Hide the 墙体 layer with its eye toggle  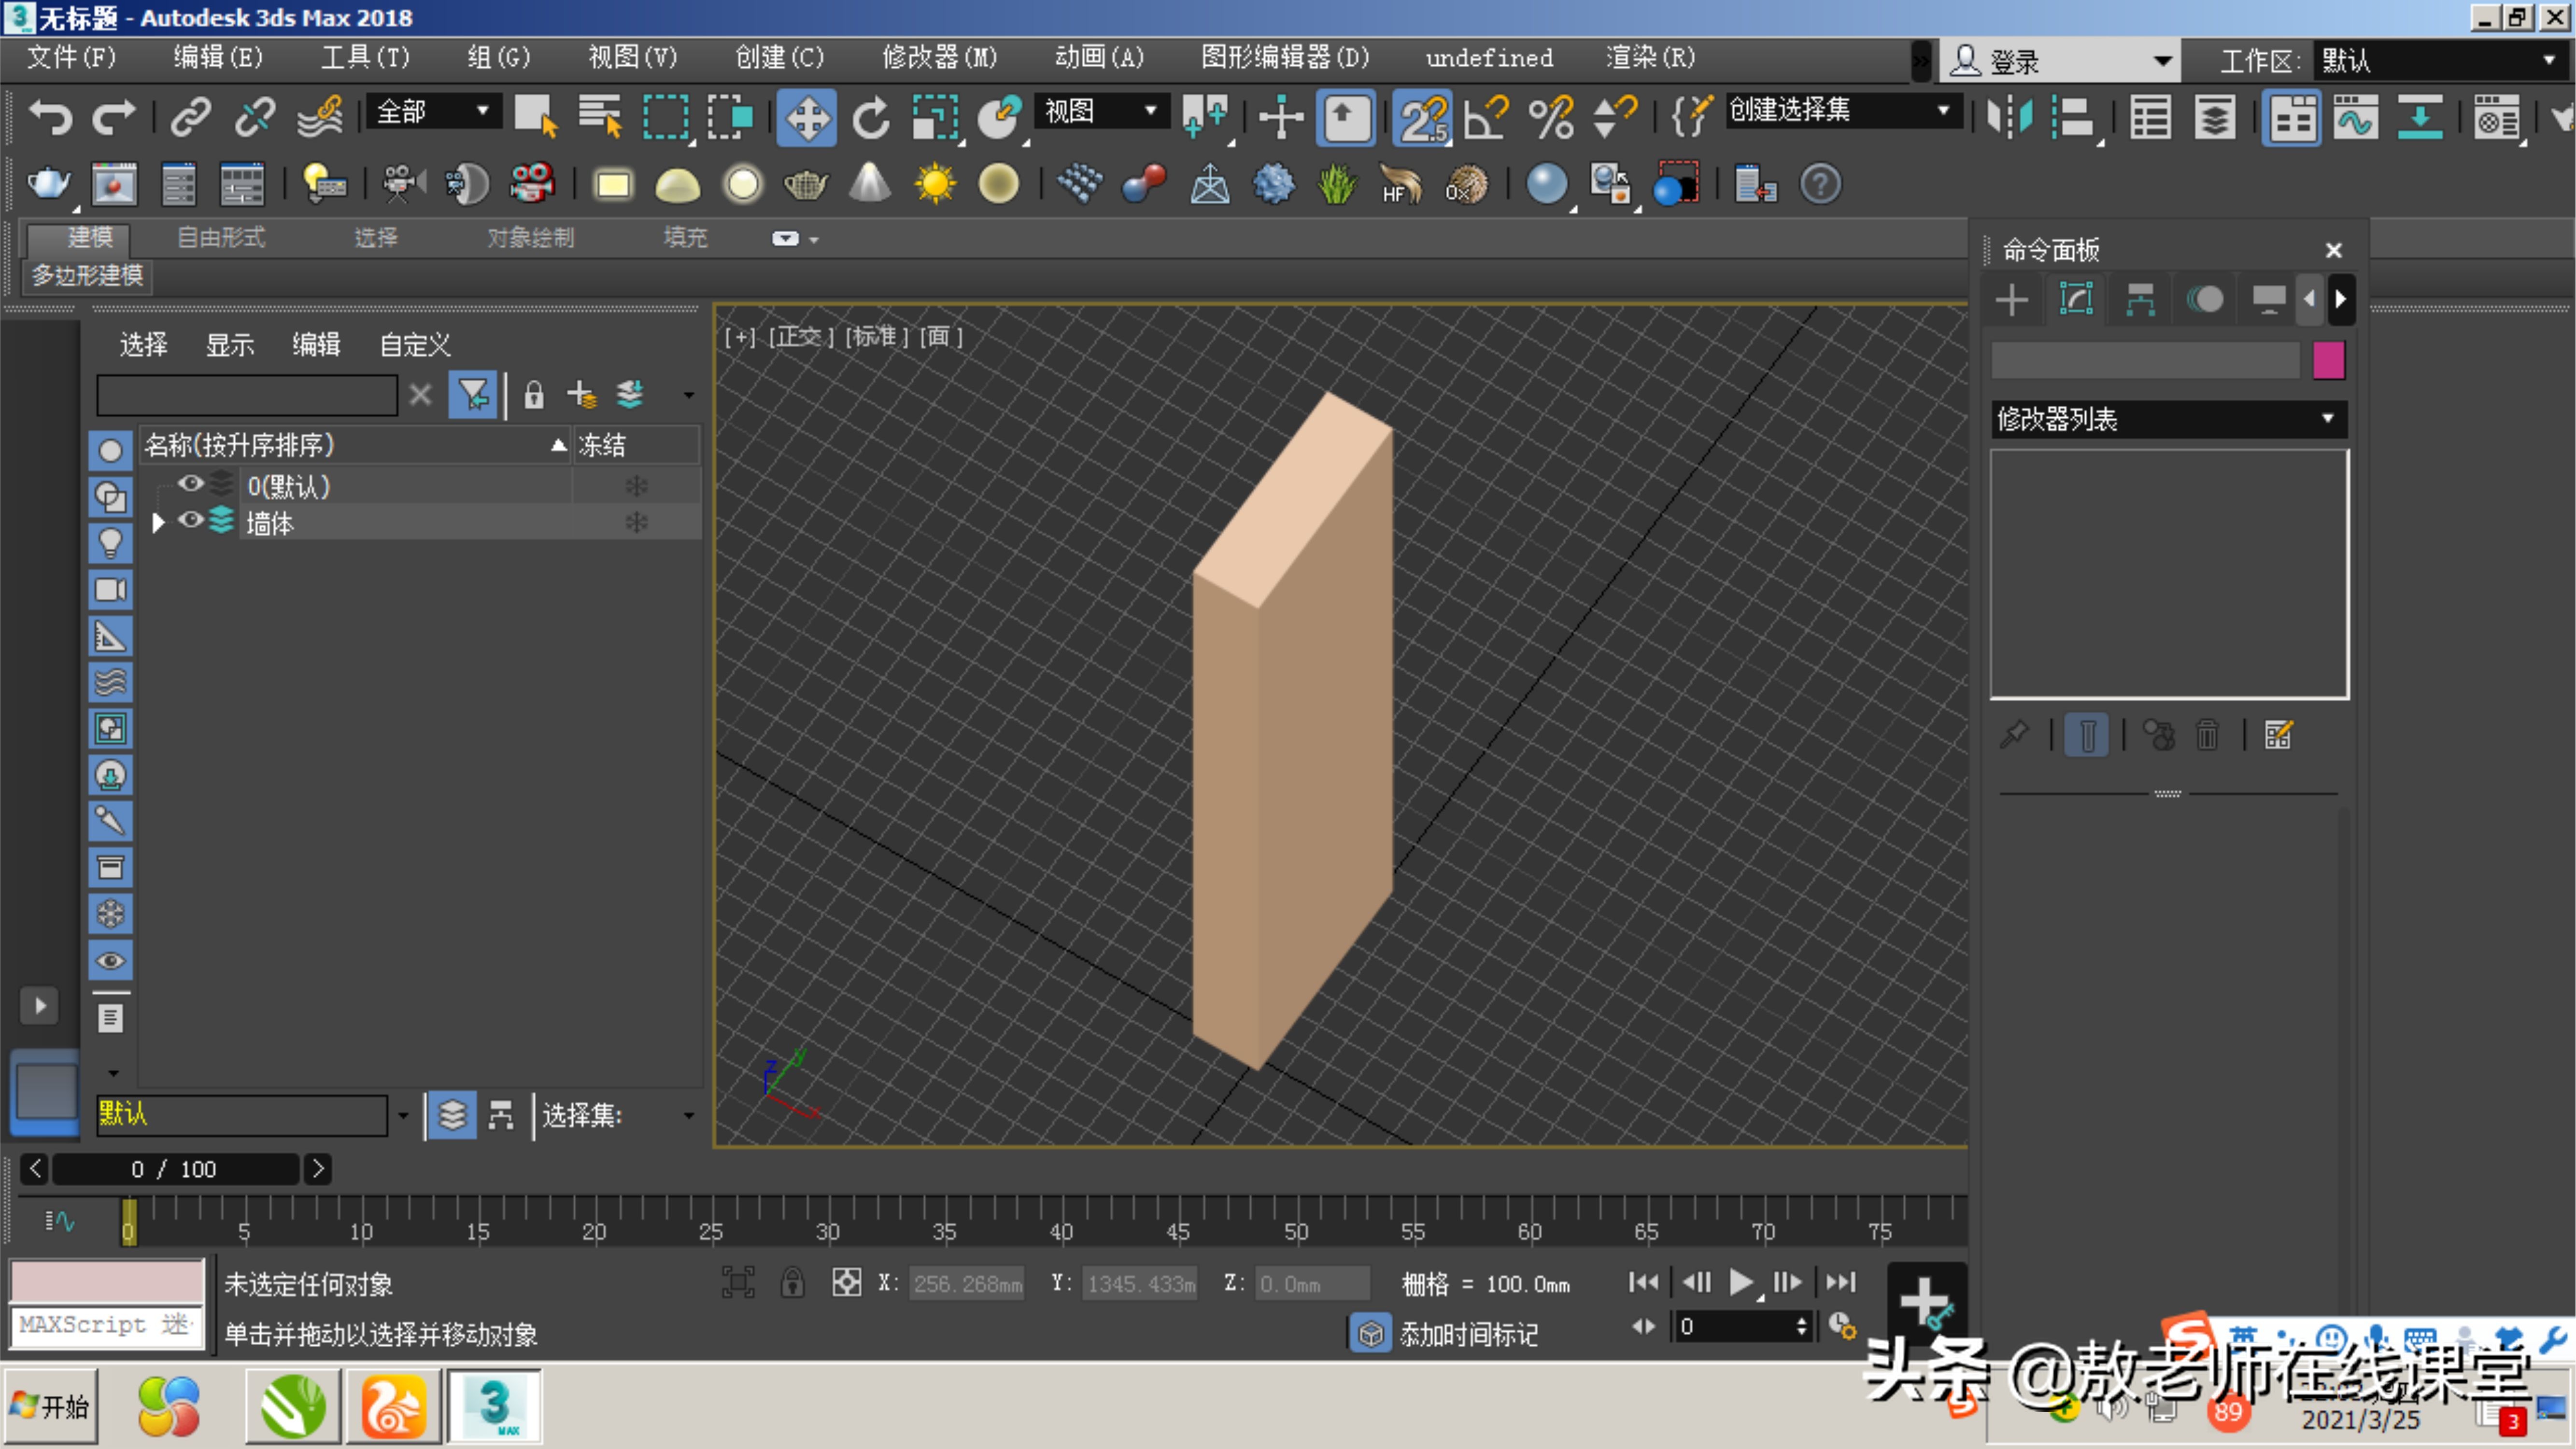pyautogui.click(x=190, y=521)
